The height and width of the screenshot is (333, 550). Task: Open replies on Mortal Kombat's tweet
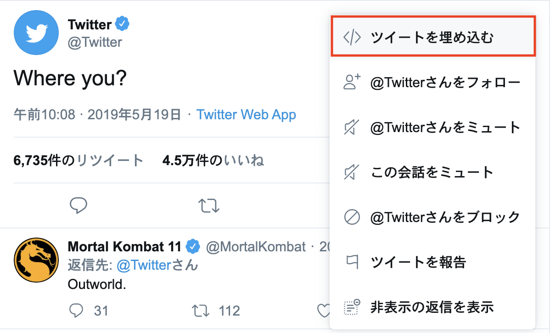[x=77, y=311]
